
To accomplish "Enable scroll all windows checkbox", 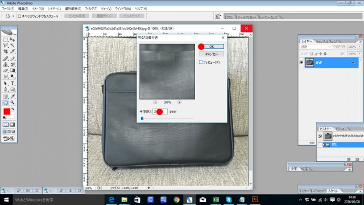I will (x=20, y=16).
